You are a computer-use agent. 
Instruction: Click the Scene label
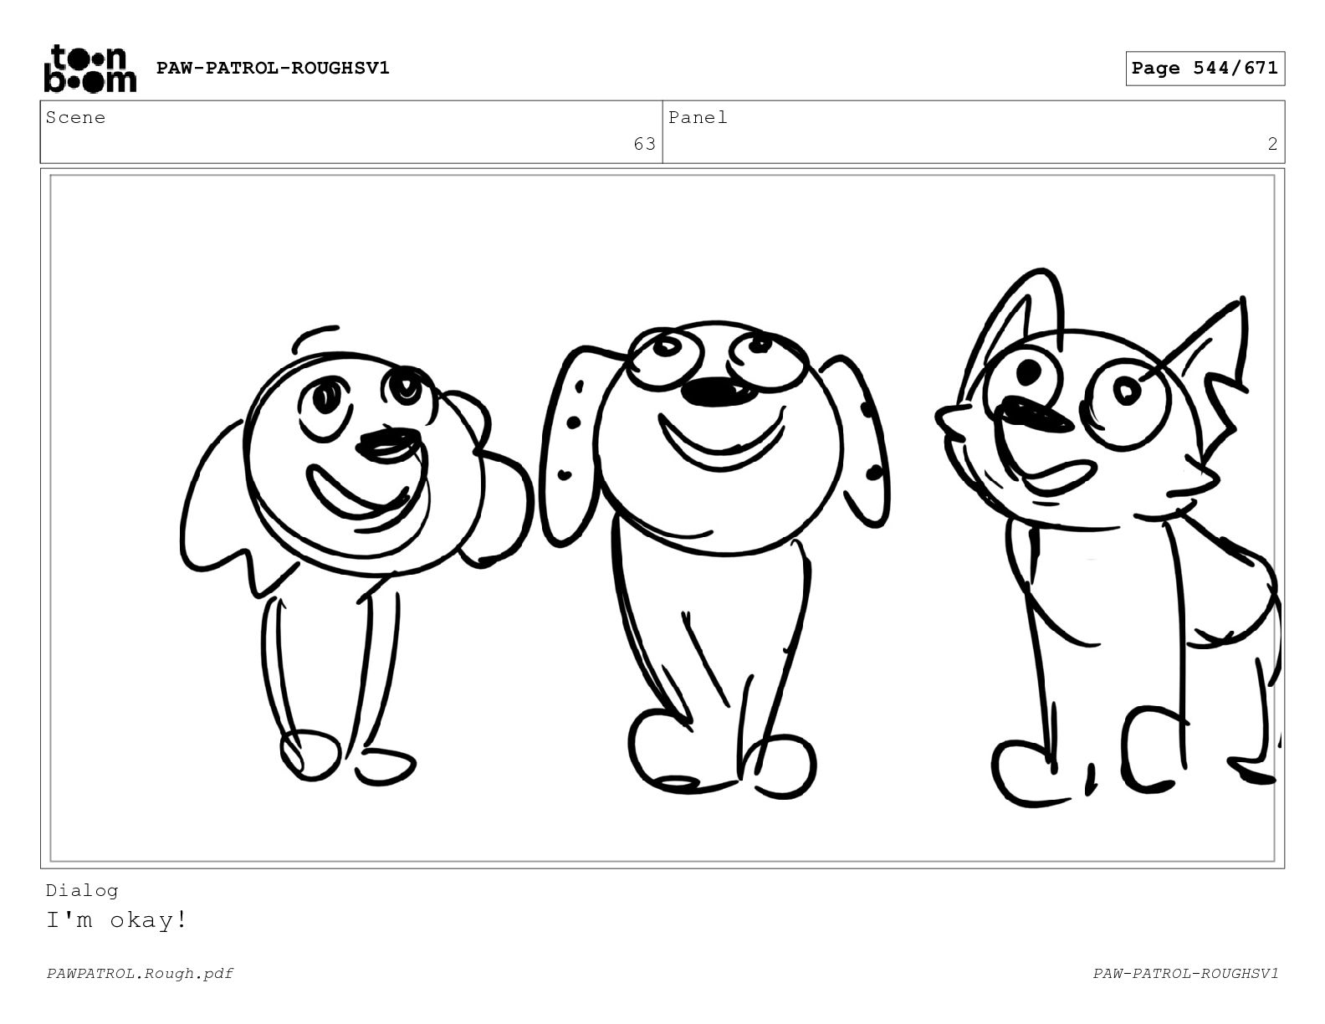click(75, 118)
